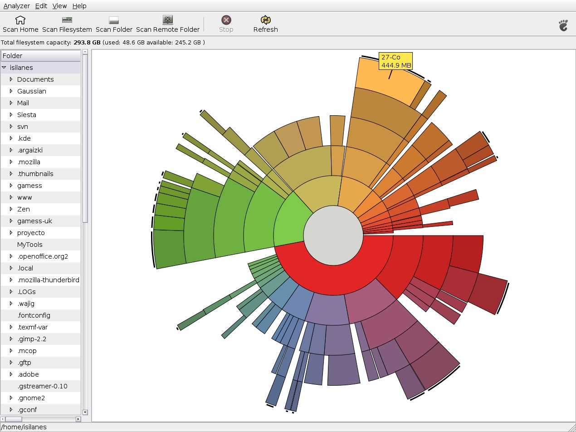The image size is (576, 432).
Task: Expand the Gaussian folder
Action: coord(11,91)
